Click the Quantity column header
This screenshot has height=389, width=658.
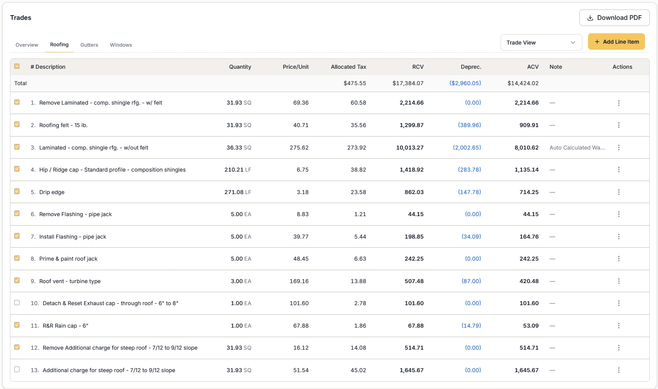[x=240, y=67]
